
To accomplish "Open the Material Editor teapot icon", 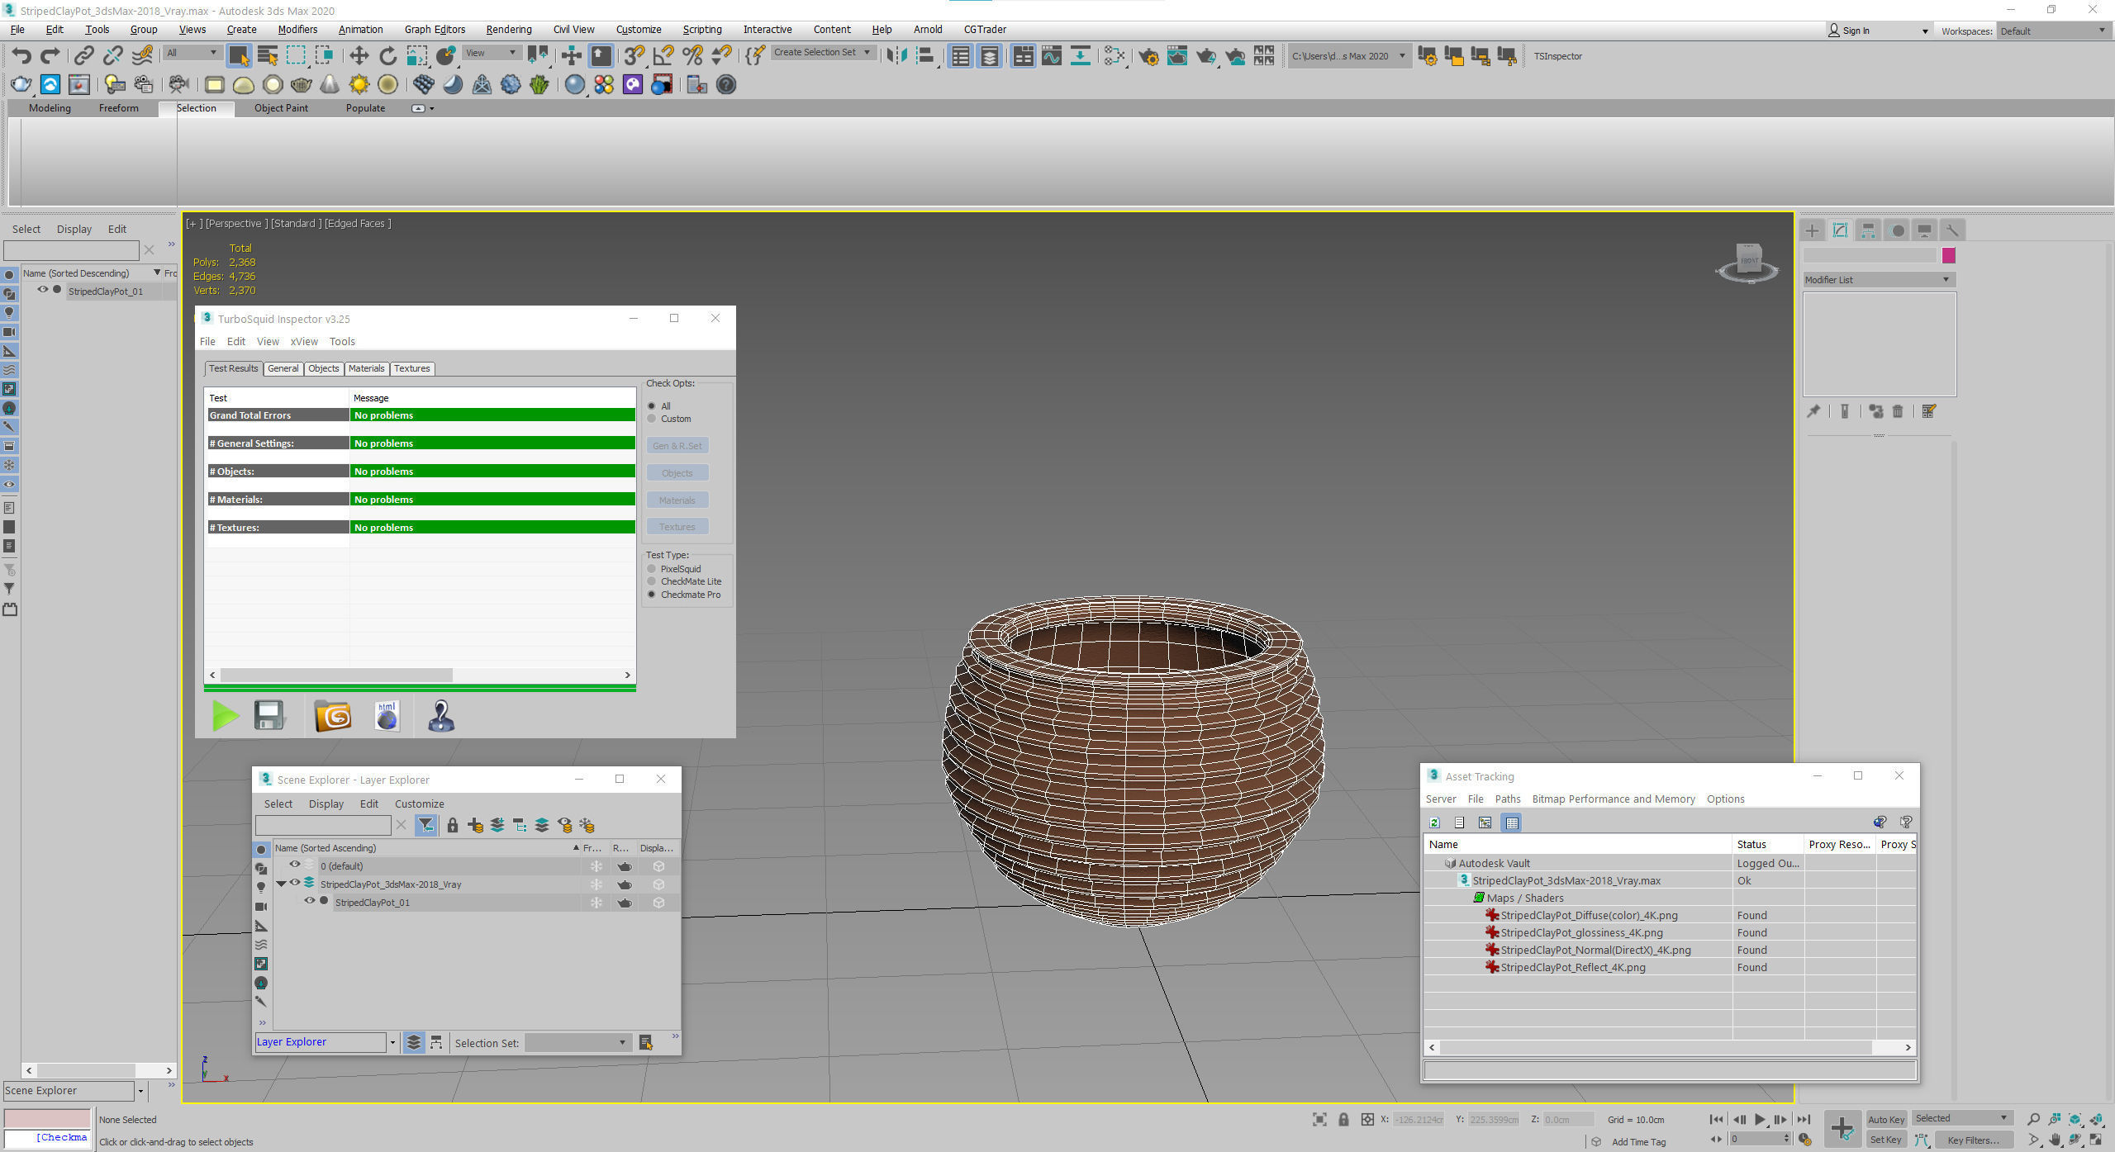I will click(1148, 56).
